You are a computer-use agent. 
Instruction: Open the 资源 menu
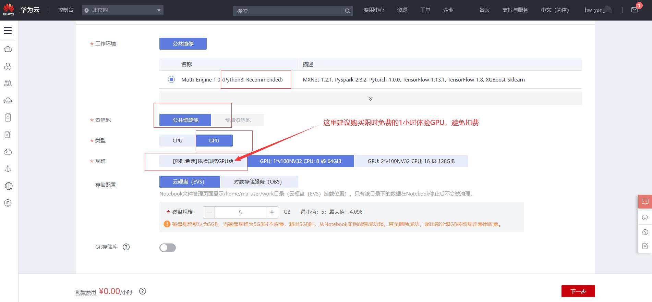coord(402,10)
